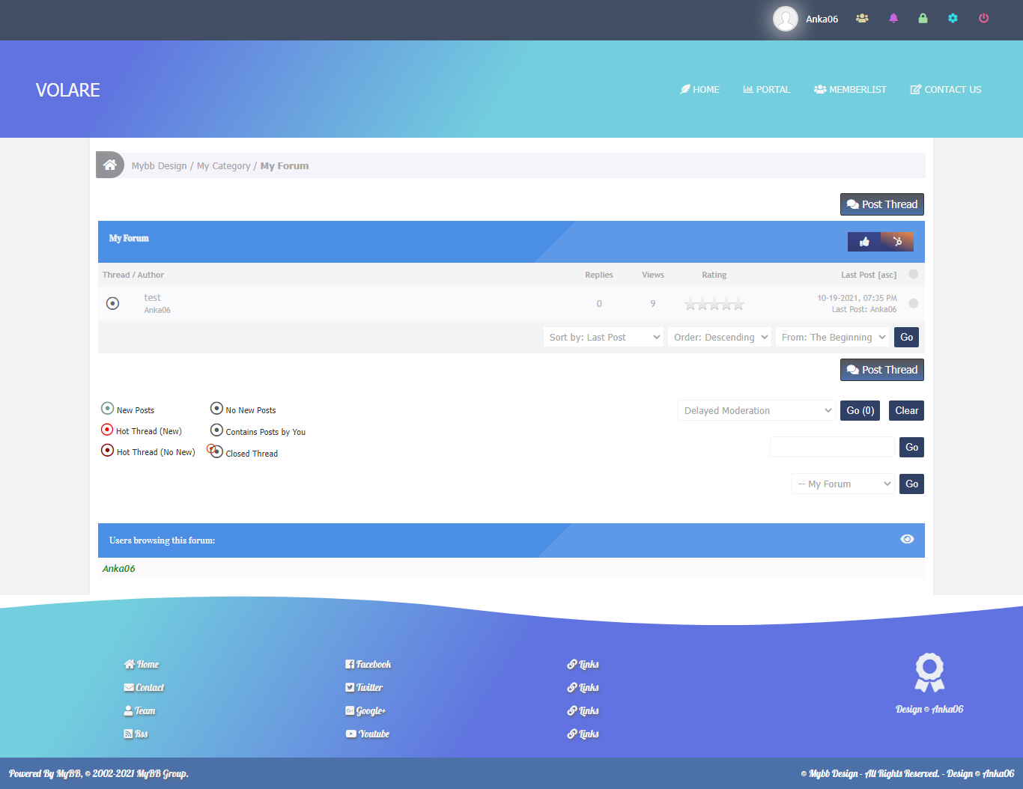Viewport: 1023px width, 789px height.
Task: Click the thumbs-up icon in My Forum header
Action: click(x=864, y=242)
